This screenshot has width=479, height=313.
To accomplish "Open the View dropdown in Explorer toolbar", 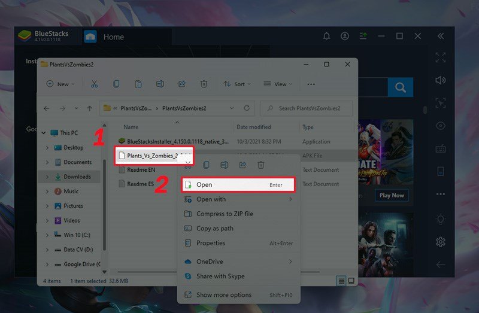I will (x=277, y=84).
